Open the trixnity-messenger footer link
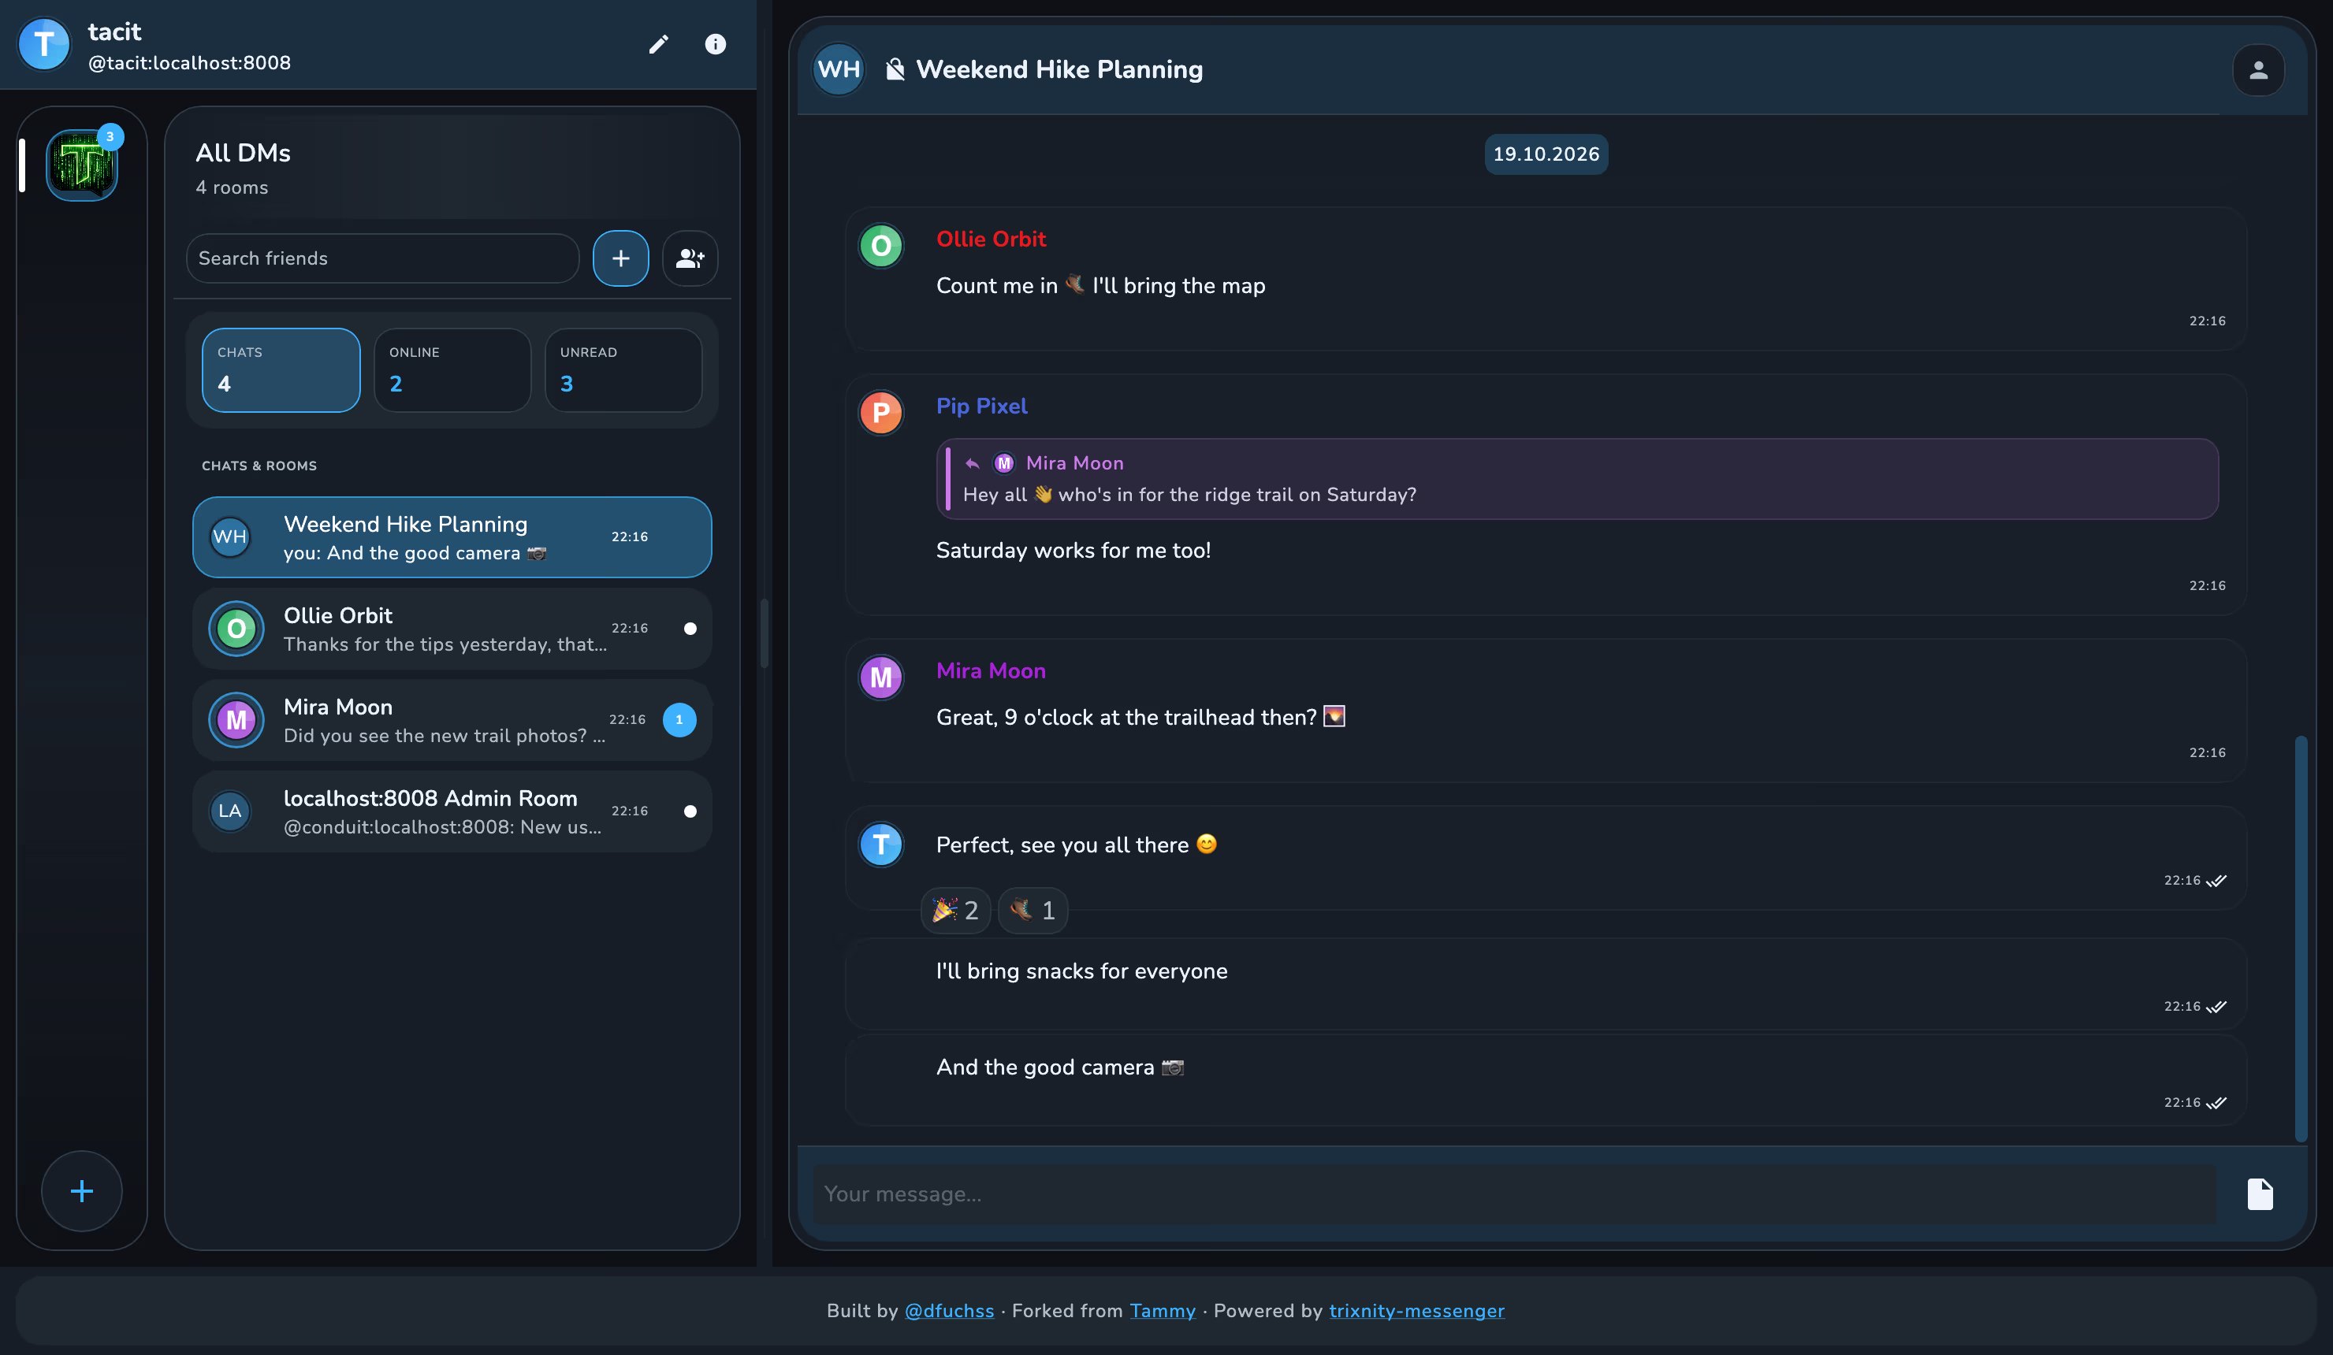Viewport: 2333px width, 1355px height. 1416,1311
